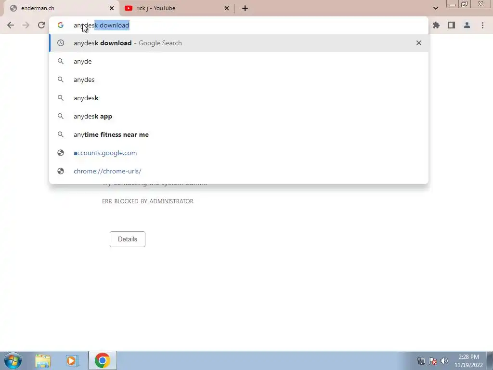Open the Extensions puzzle icon

(x=436, y=25)
